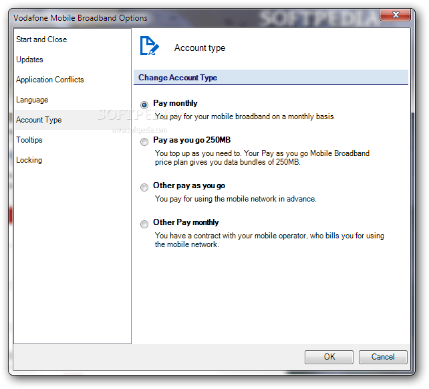The width and height of the screenshot is (429, 389).
Task: Switch to the Language section
Action: pos(72,100)
